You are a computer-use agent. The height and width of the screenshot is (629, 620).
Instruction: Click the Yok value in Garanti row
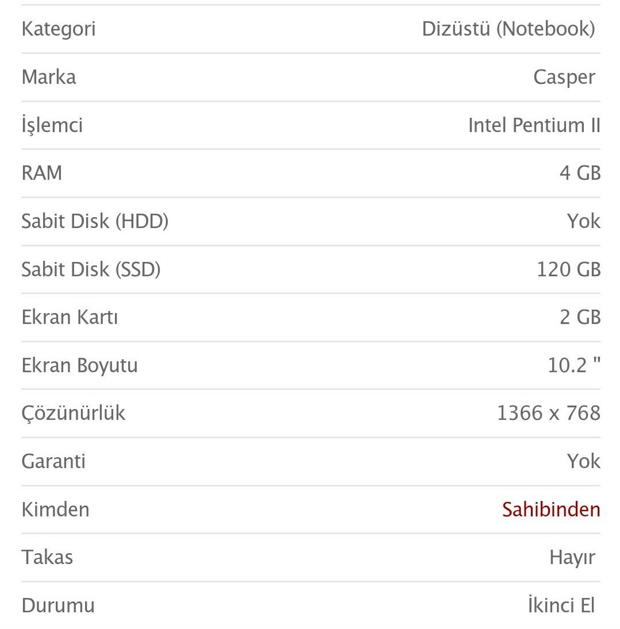[583, 461]
